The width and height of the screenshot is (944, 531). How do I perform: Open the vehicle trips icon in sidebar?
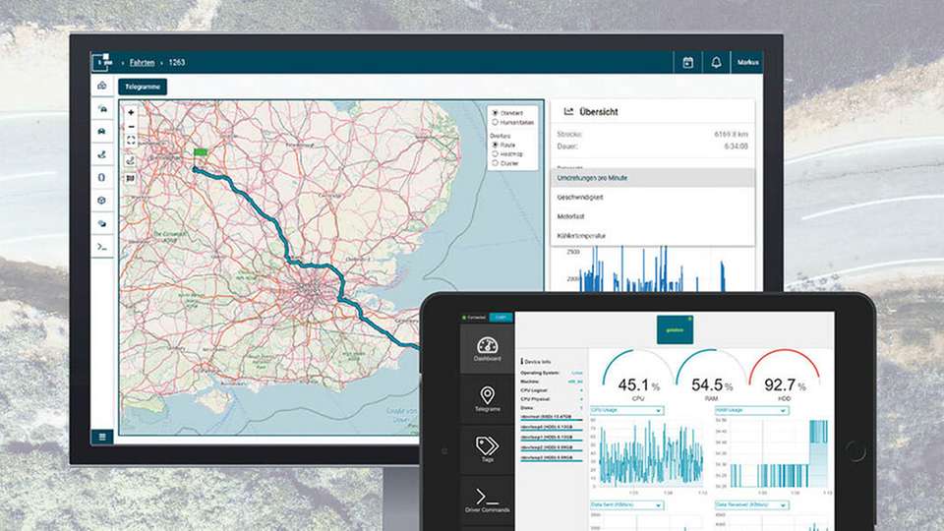point(102,109)
